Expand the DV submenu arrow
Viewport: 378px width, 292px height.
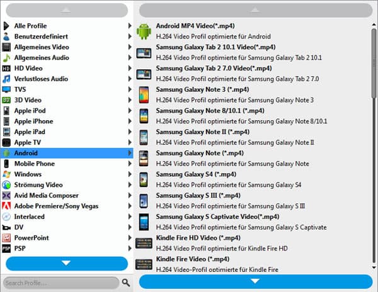[x=130, y=227]
